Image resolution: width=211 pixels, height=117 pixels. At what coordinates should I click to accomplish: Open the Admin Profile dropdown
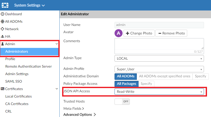click(159, 69)
